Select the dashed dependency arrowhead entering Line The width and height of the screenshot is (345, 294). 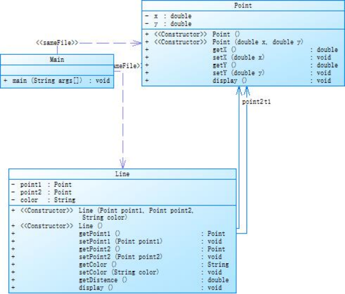click(x=122, y=164)
